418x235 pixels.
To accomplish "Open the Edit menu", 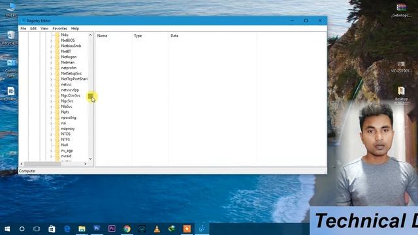I will point(33,28).
